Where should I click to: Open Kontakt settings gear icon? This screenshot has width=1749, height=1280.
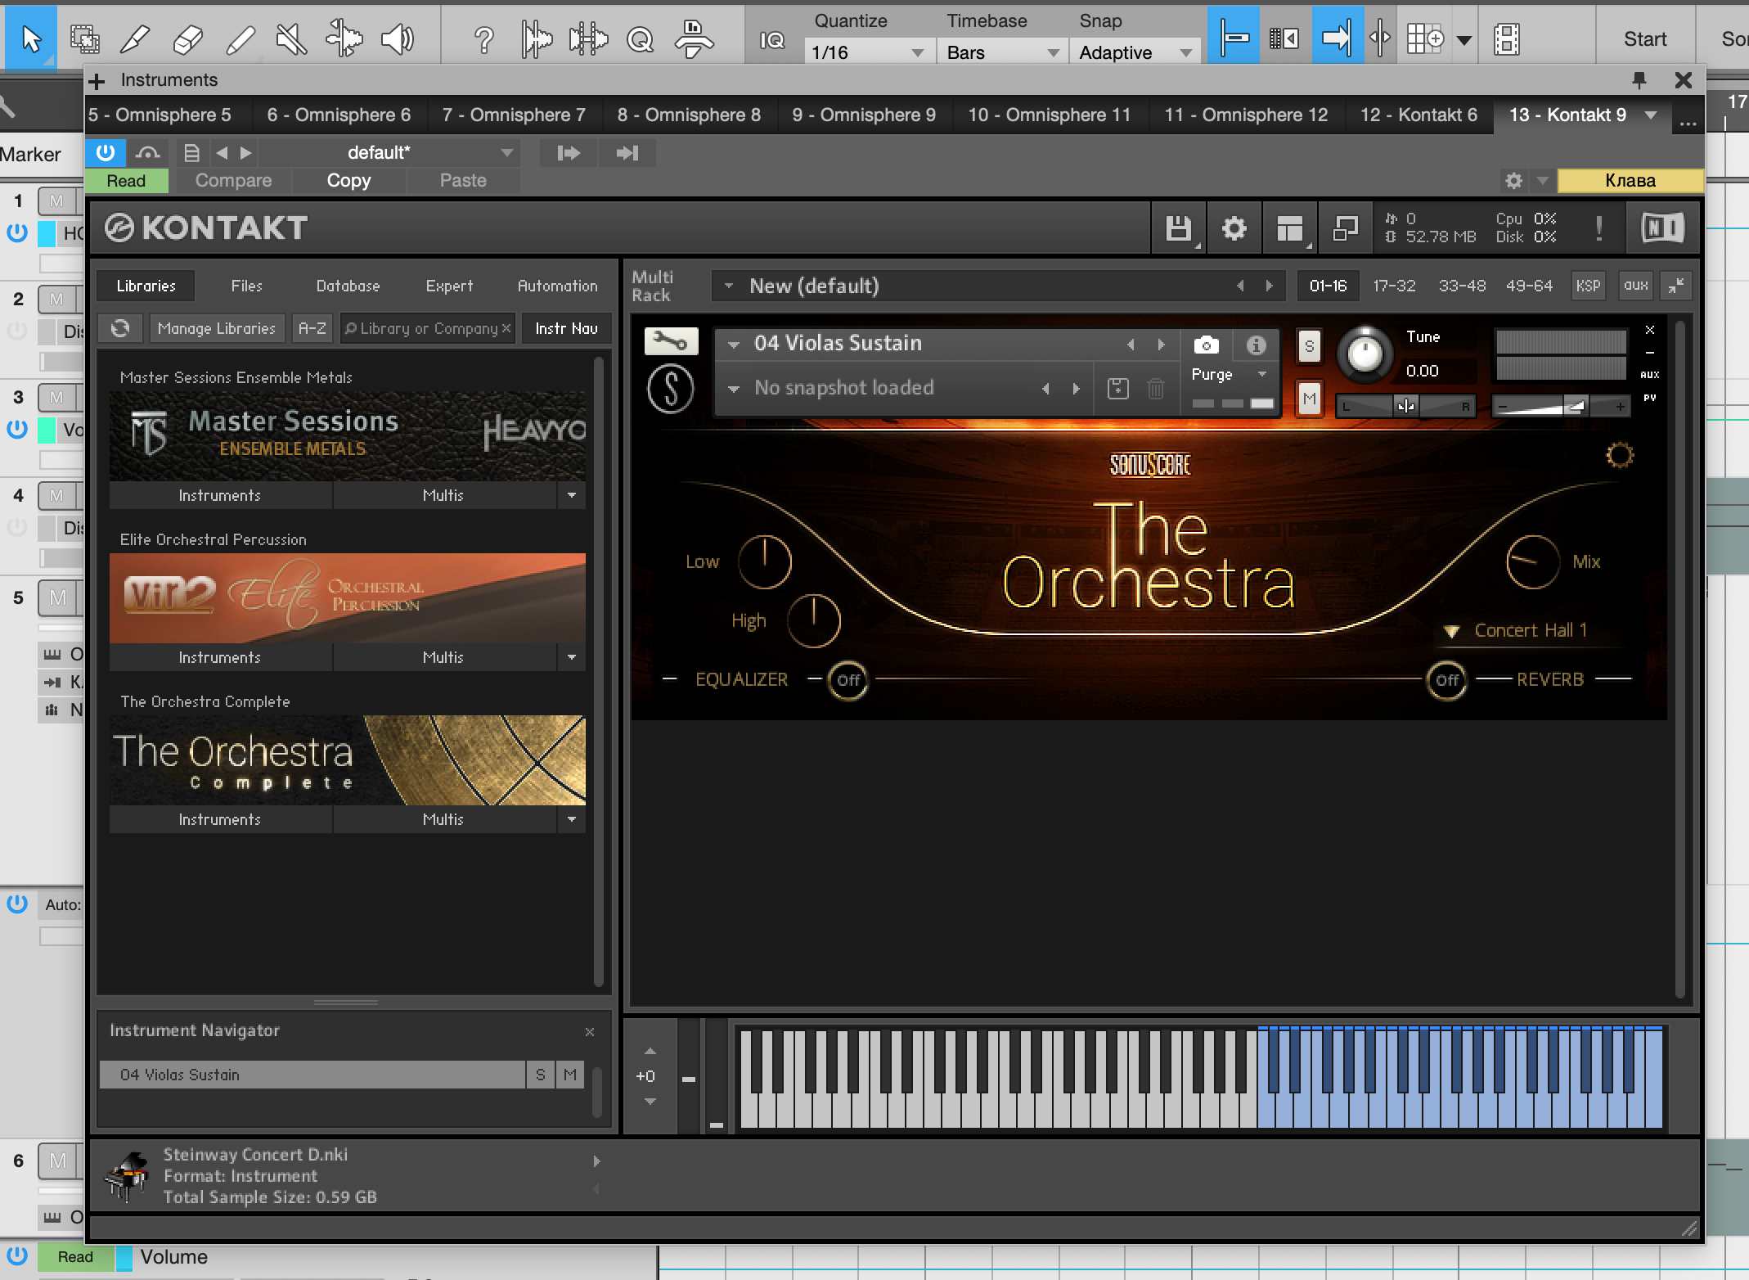pyautogui.click(x=1234, y=228)
